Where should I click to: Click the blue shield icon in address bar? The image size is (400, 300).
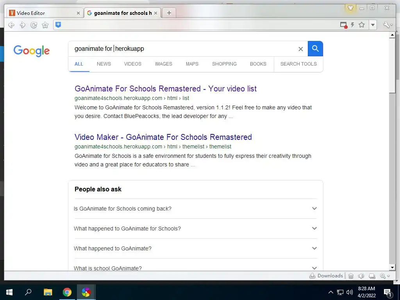[x=58, y=25]
